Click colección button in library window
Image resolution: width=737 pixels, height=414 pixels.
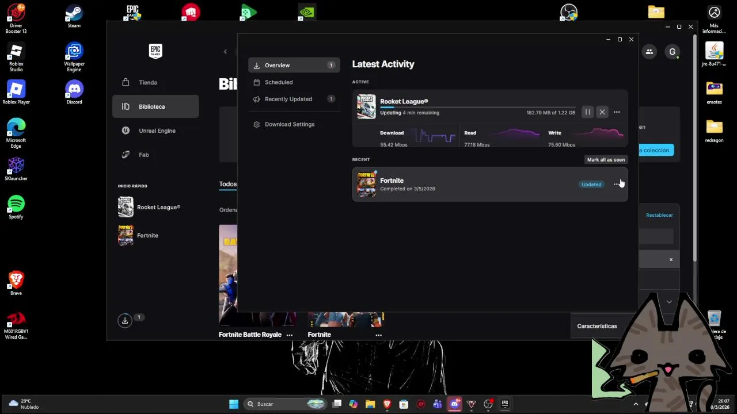(656, 150)
